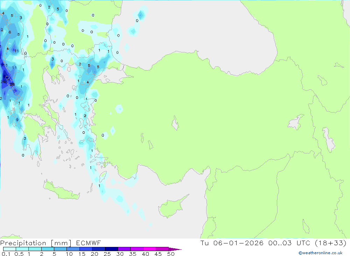Open the weatheronline.co.uk copyright link
This screenshot has width=350, height=256.
click(320, 253)
